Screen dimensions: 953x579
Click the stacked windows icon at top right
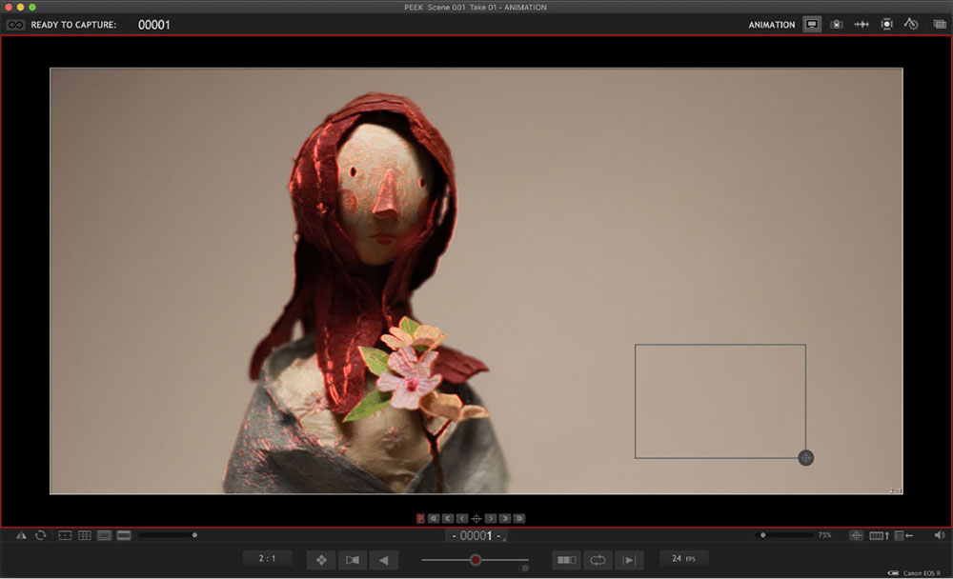(x=940, y=25)
